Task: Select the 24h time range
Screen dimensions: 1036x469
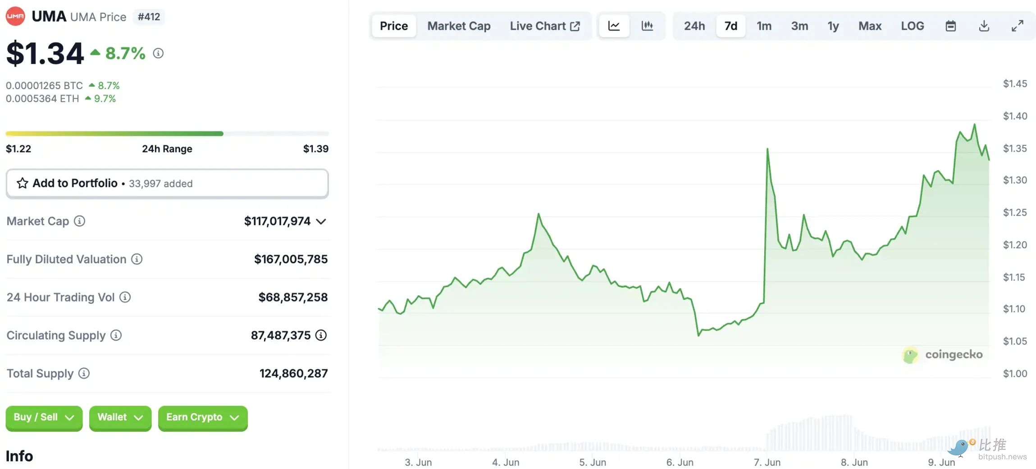Action: point(694,26)
